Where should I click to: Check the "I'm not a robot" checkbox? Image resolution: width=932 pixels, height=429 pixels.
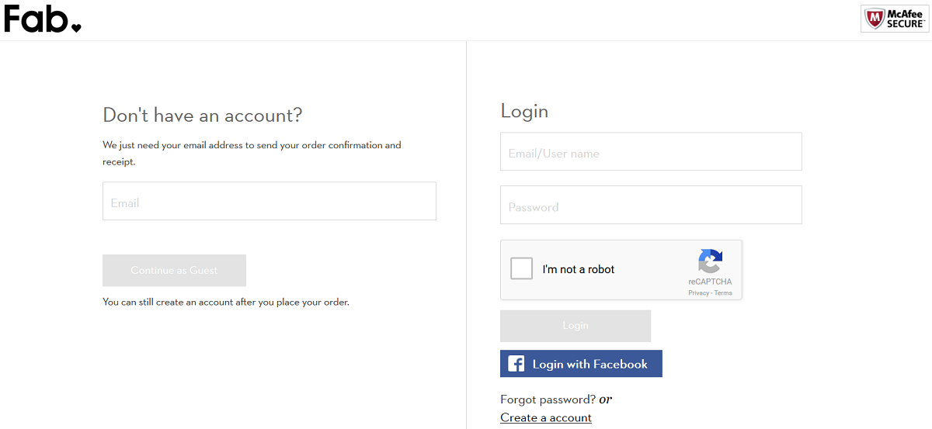(x=521, y=269)
